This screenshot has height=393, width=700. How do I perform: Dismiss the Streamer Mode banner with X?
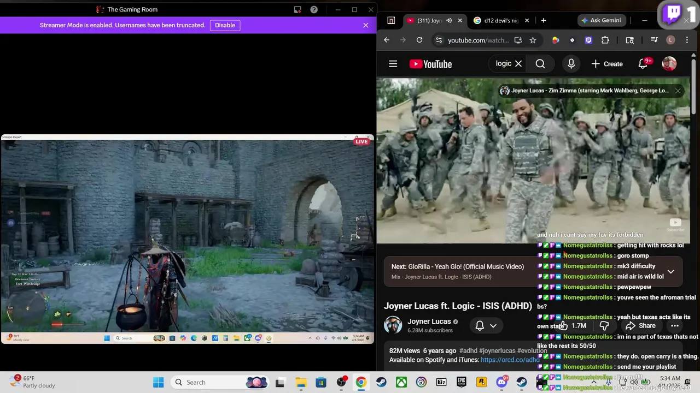[x=366, y=25]
